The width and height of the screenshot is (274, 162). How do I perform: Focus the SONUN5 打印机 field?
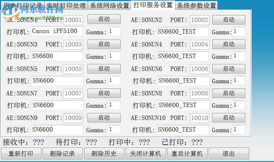pyautogui.click(x=58, y=81)
